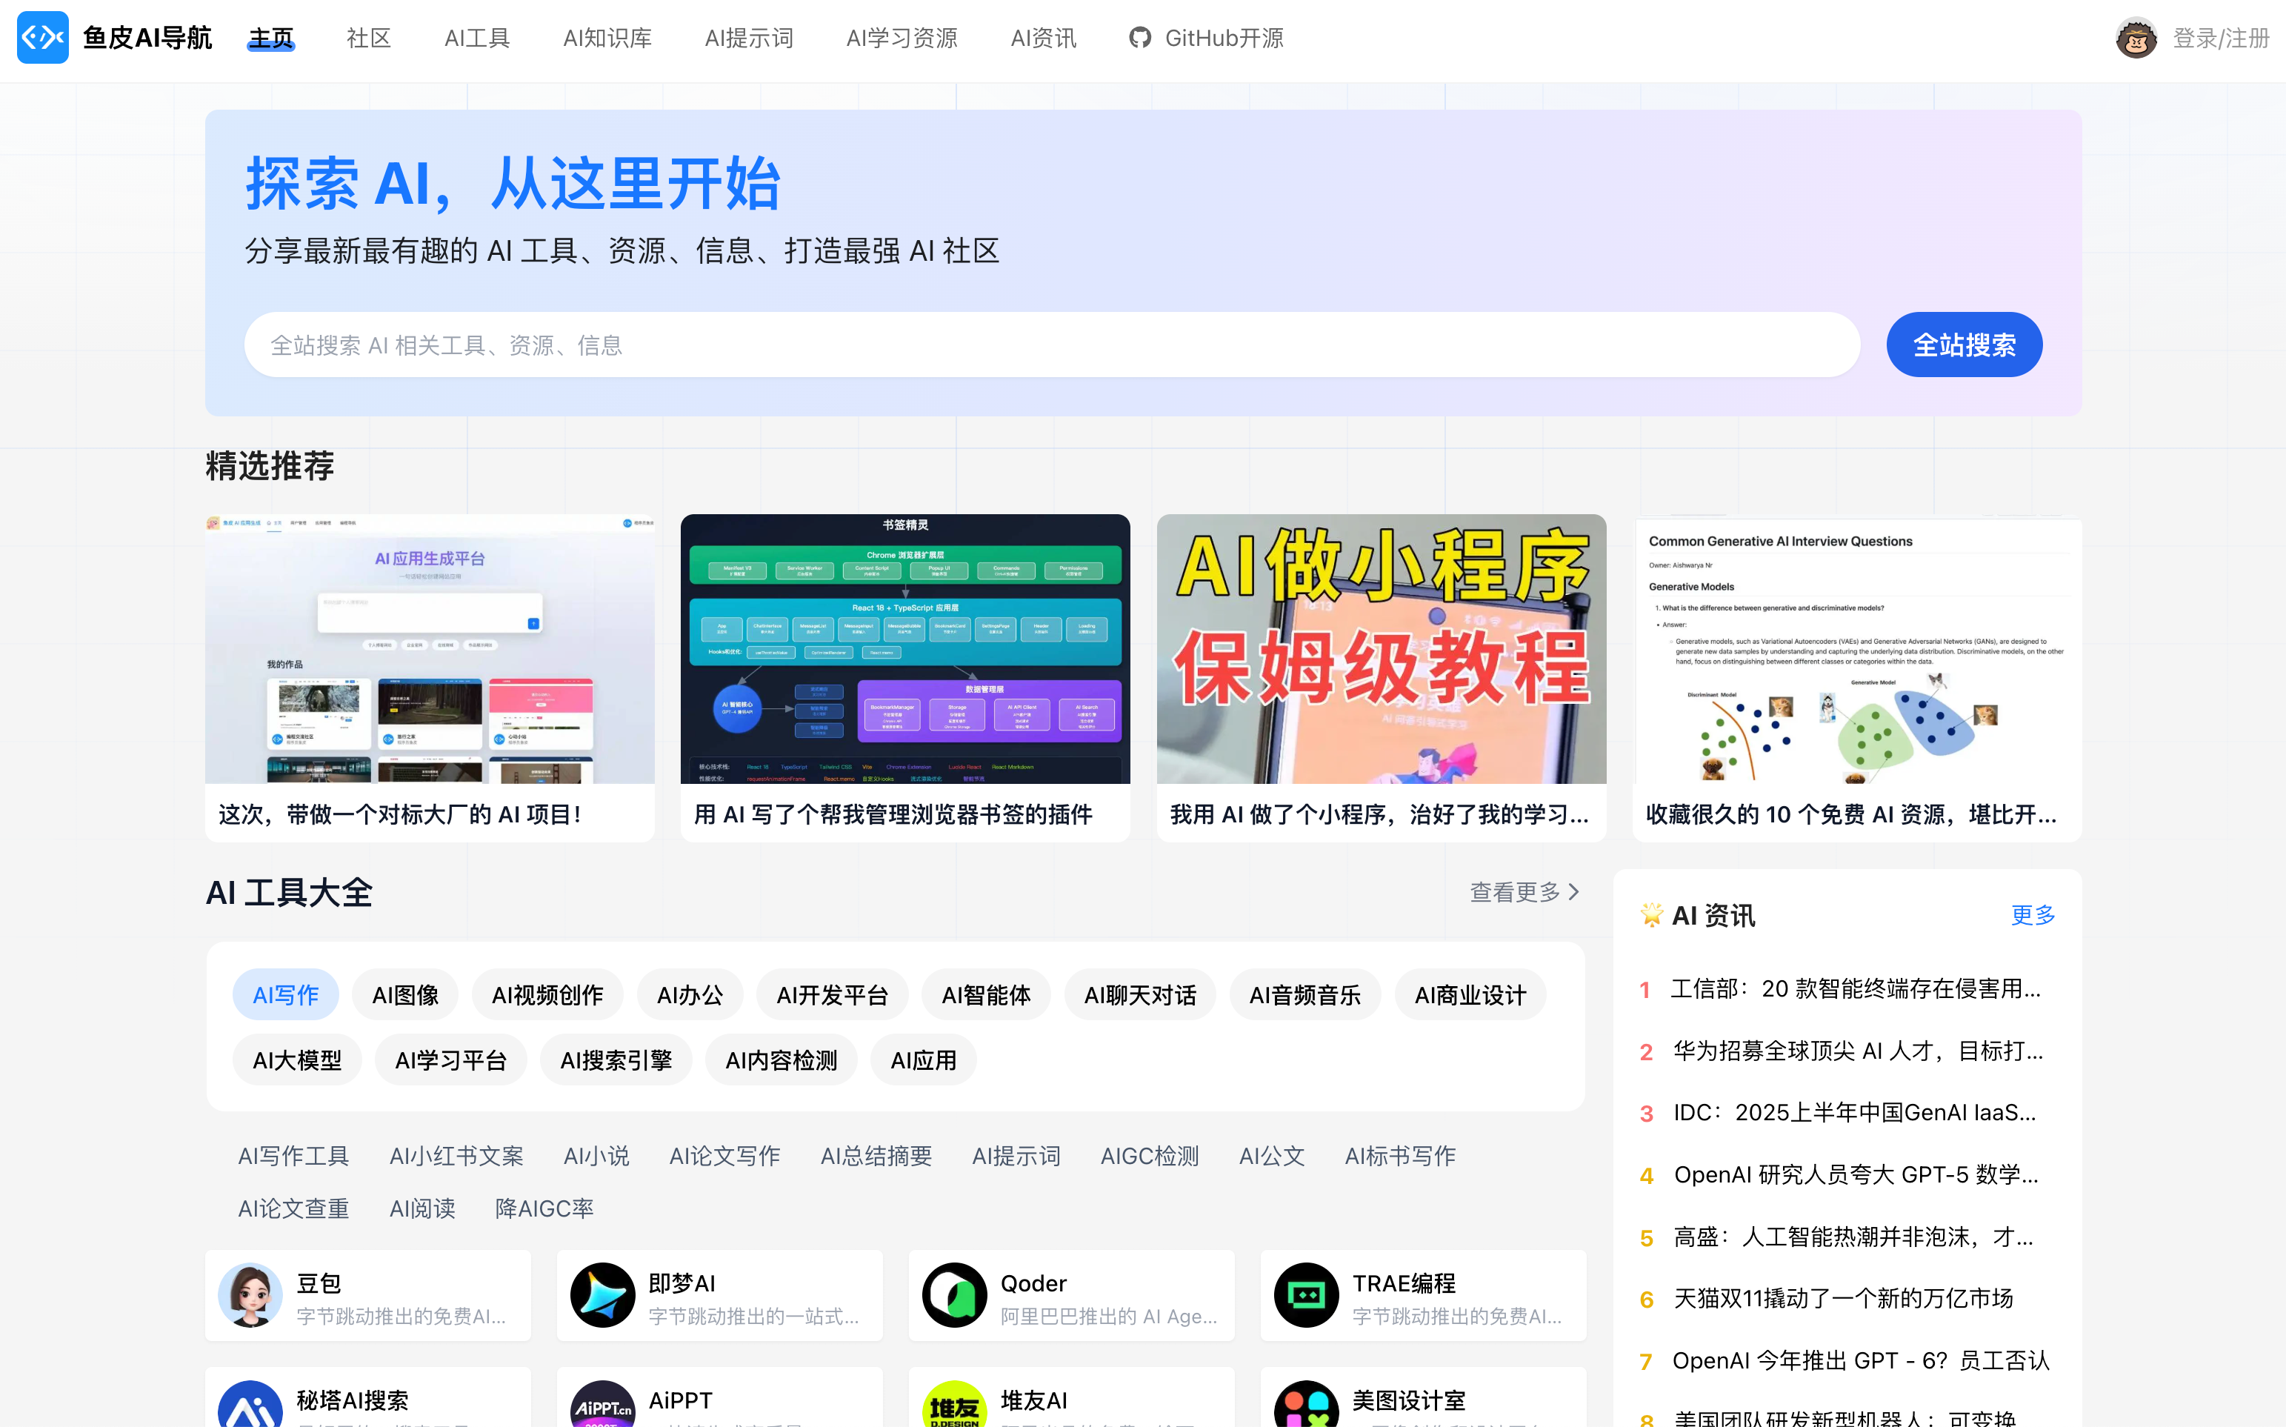Image resolution: width=2286 pixels, height=1427 pixels.
Task: Click the 登录/注册 link
Action: coord(2220,38)
